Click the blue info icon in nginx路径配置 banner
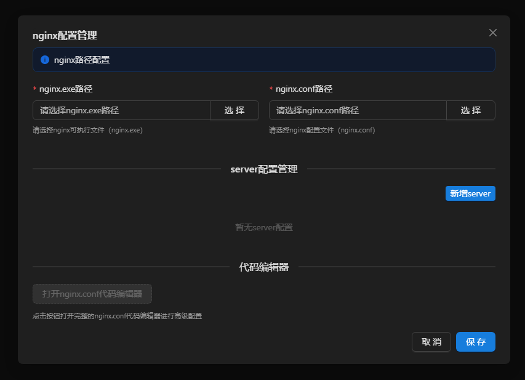The width and height of the screenshot is (525, 380). pos(45,60)
